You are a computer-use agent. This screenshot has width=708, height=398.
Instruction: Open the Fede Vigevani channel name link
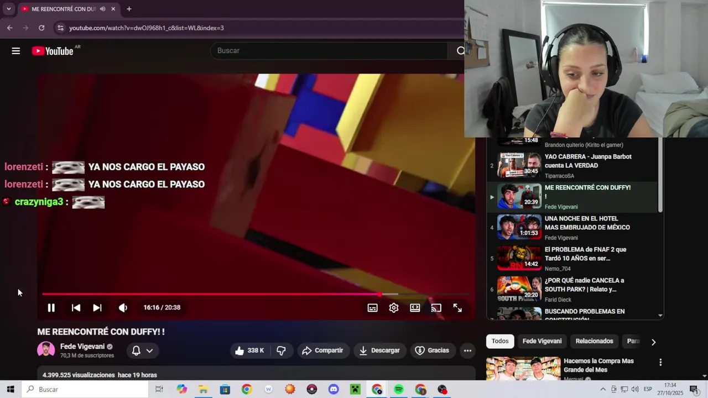pos(82,347)
